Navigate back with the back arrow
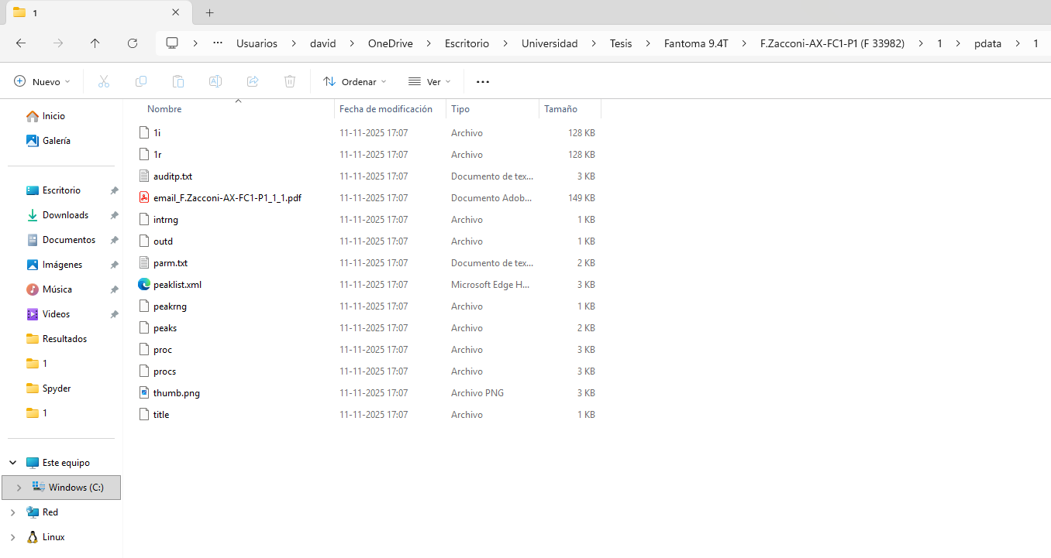This screenshot has height=558, width=1051. coord(21,43)
